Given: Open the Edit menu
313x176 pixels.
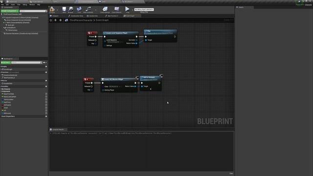Looking at the screenshot, I should tap(7, 4).
